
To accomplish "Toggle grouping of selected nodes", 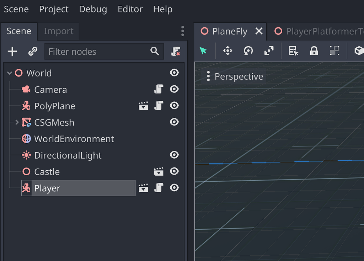I will point(334,51).
